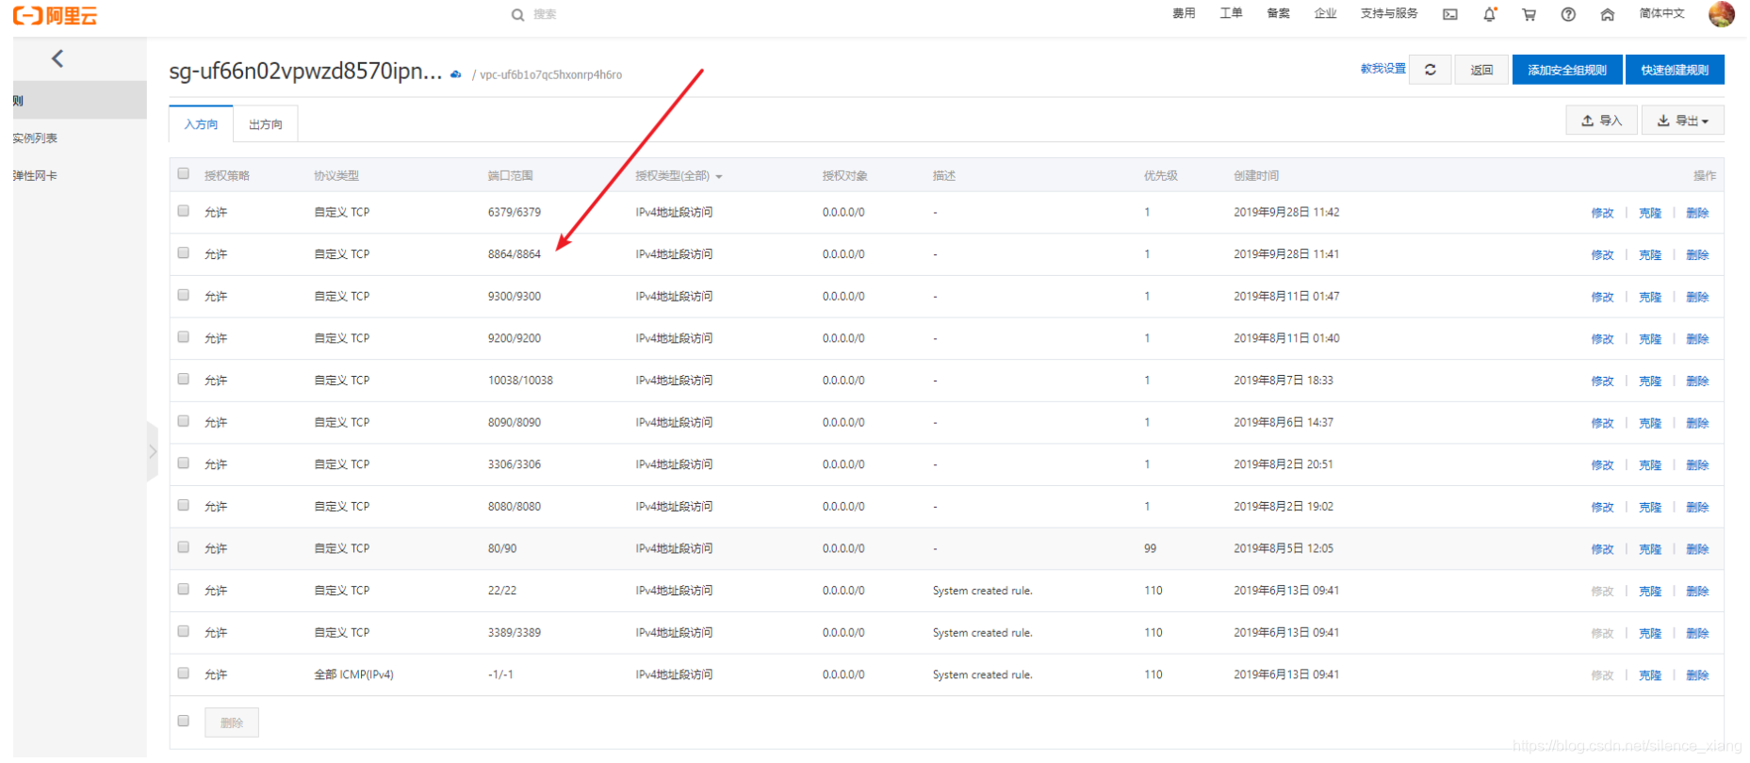The width and height of the screenshot is (1750, 763).
Task: Check the box for port 80/90 rule
Action: pos(184,546)
